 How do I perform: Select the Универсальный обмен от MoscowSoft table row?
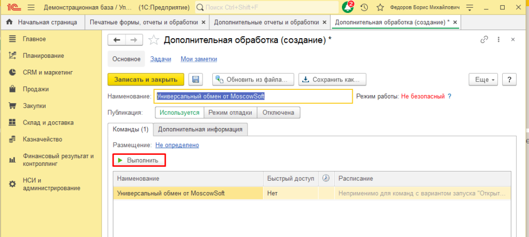click(312, 194)
